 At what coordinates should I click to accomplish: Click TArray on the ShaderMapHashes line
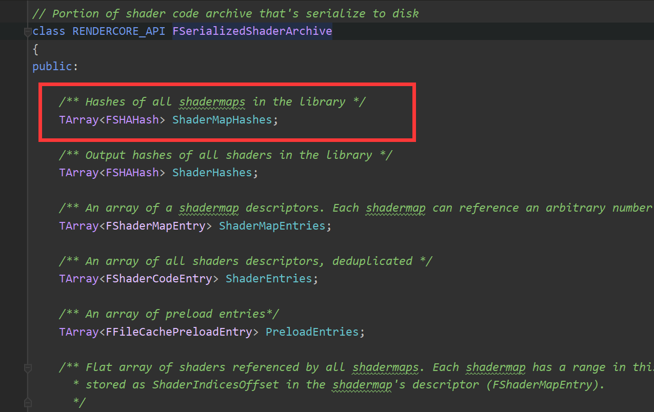pos(79,120)
